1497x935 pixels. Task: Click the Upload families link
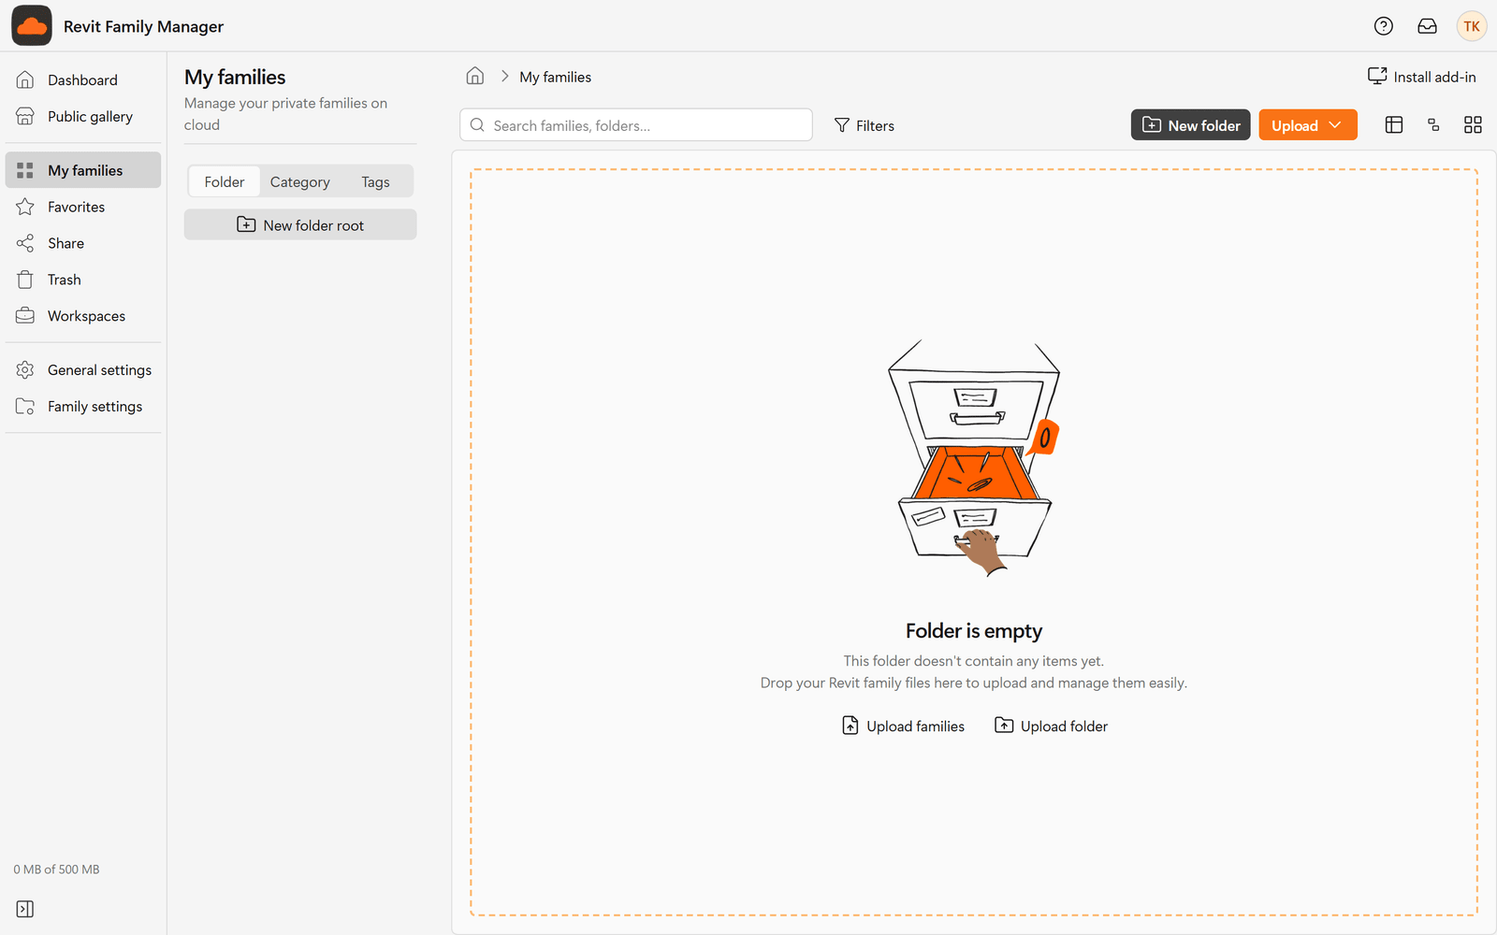coord(904,726)
